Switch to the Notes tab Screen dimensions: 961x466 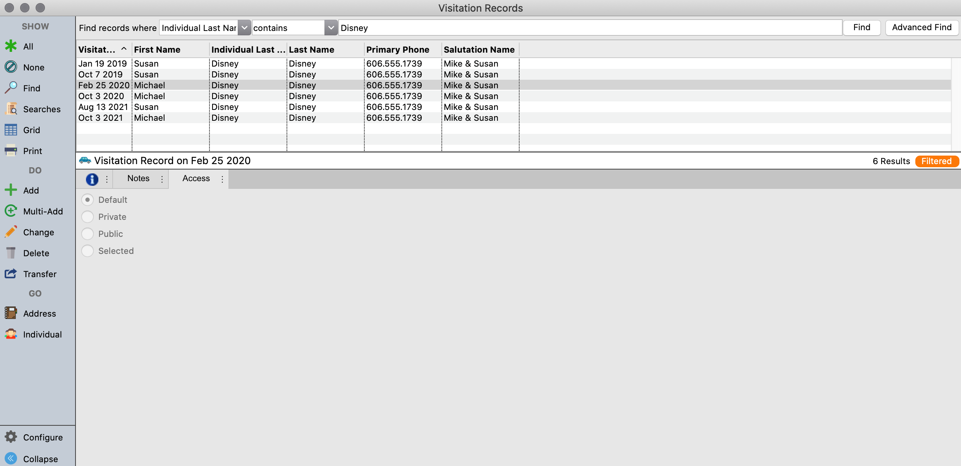click(x=138, y=178)
